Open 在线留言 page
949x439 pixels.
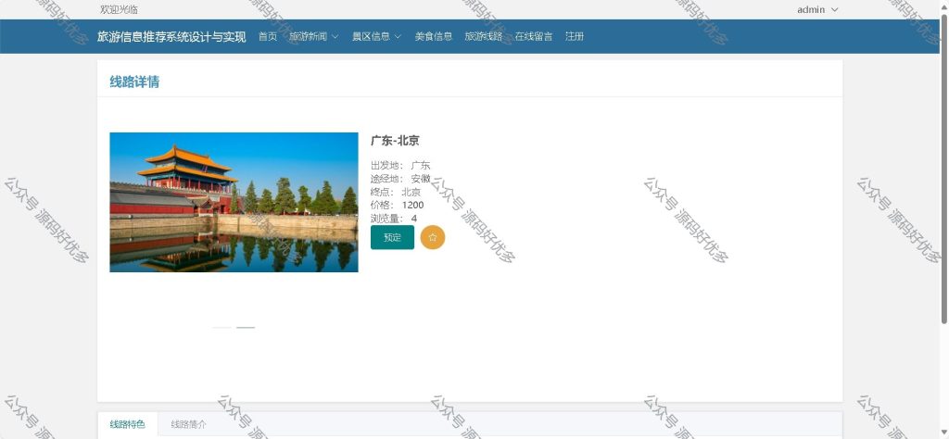point(534,36)
